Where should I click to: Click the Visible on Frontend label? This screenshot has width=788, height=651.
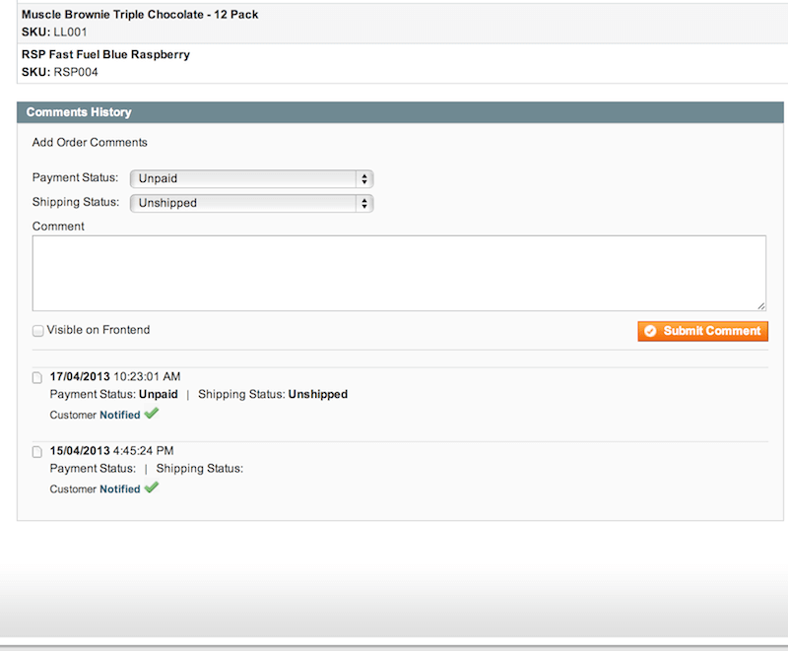(98, 330)
